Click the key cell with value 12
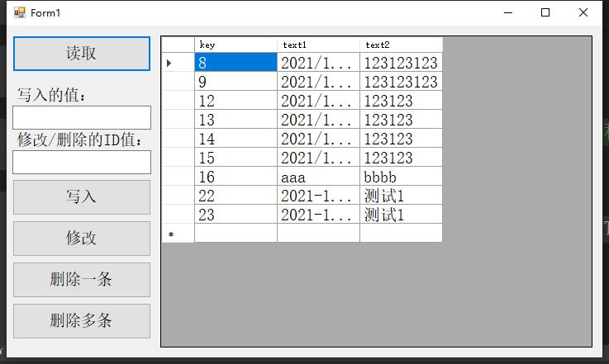The width and height of the screenshot is (609, 364). coord(236,101)
